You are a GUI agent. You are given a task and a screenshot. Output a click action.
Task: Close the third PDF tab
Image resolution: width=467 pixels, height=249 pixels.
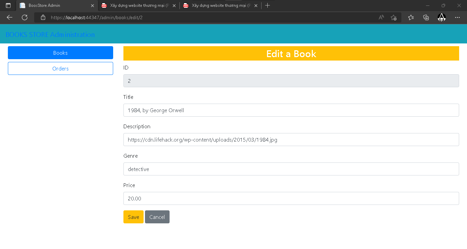tap(256, 5)
